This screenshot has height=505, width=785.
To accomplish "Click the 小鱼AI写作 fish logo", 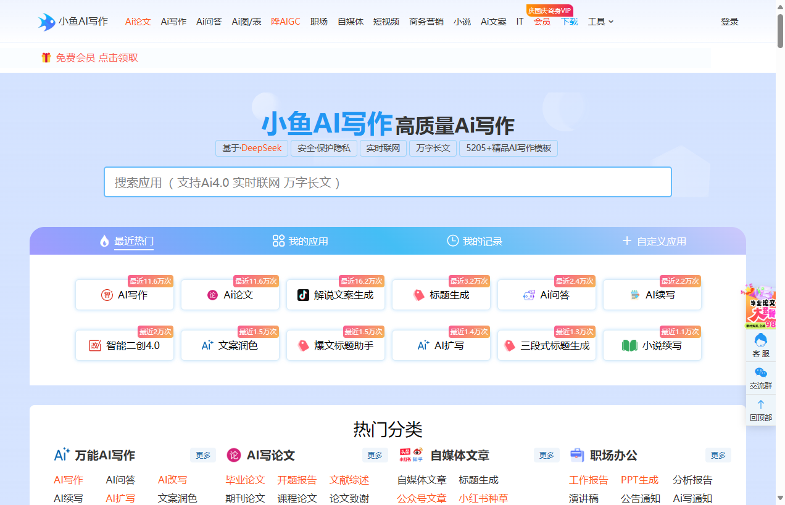I will coord(47,22).
